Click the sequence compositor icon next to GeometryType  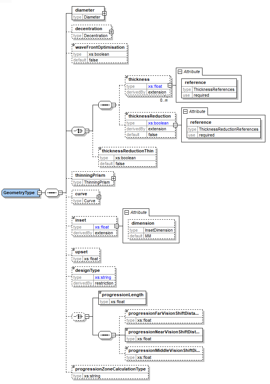pyautogui.click(x=51, y=193)
